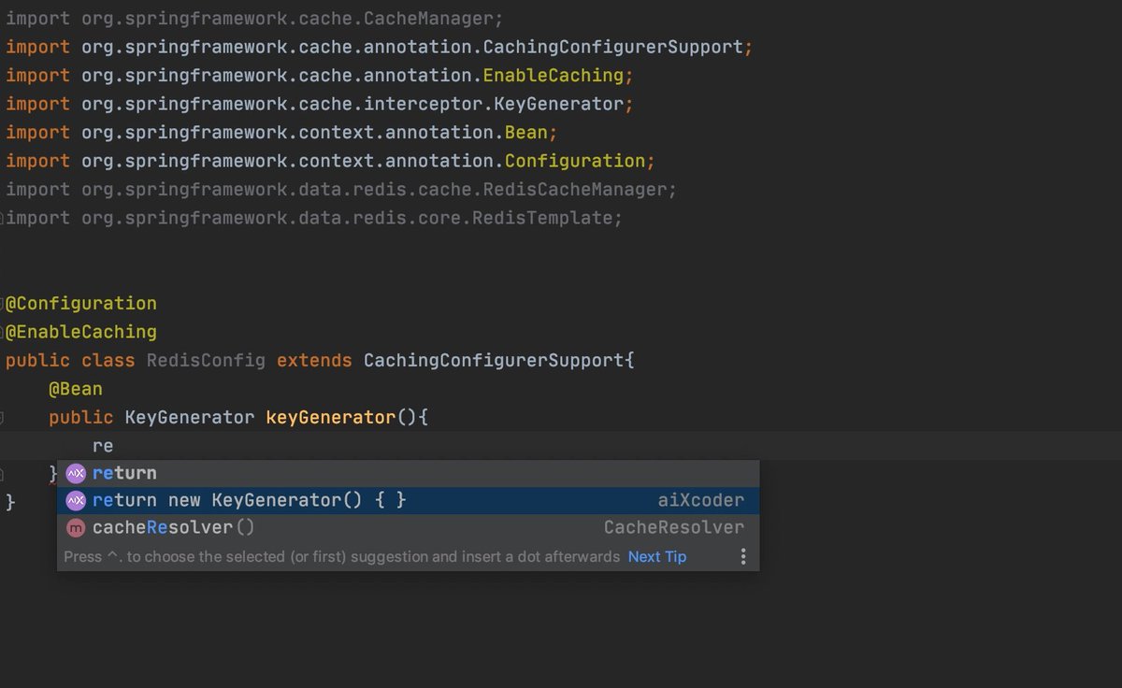The height and width of the screenshot is (688, 1122).
Task: Collapse the fold marker beside @Configuration
Action: pyautogui.click(x=2, y=304)
